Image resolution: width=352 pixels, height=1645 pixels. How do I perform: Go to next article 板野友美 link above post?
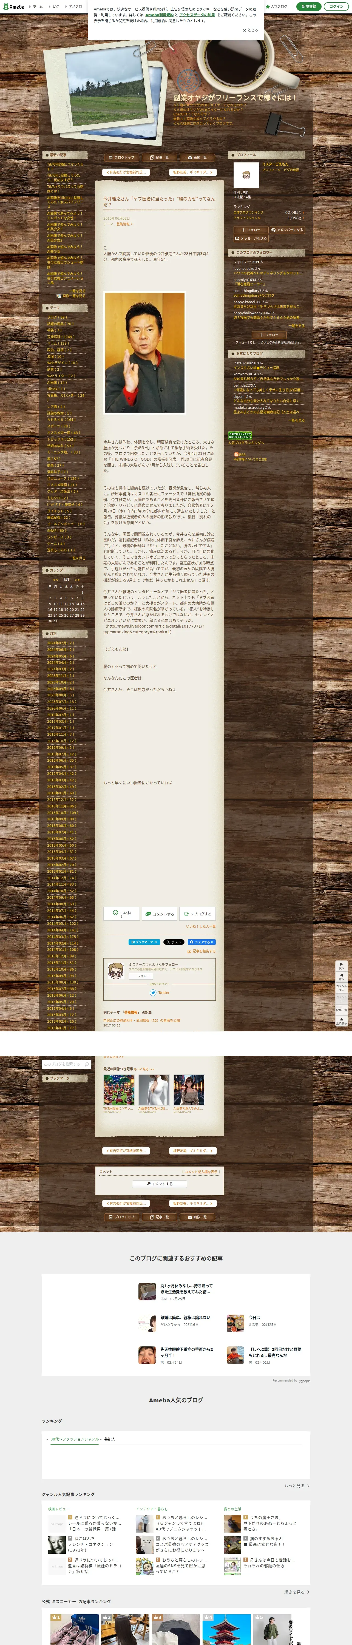coord(193,172)
